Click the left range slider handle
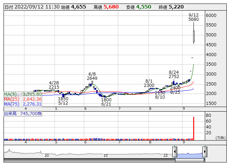This screenshot has width=231, height=166. click(175, 152)
